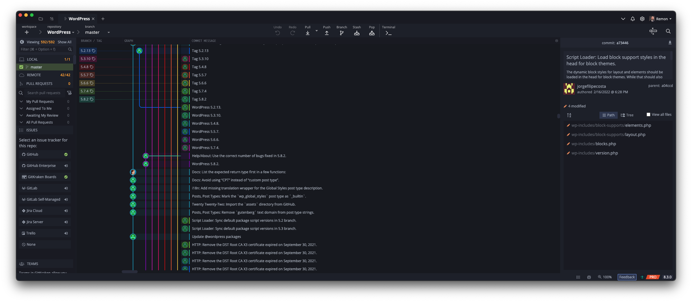692x302 pixels.
Task: Open the LOCAL section header
Action: tap(45, 59)
